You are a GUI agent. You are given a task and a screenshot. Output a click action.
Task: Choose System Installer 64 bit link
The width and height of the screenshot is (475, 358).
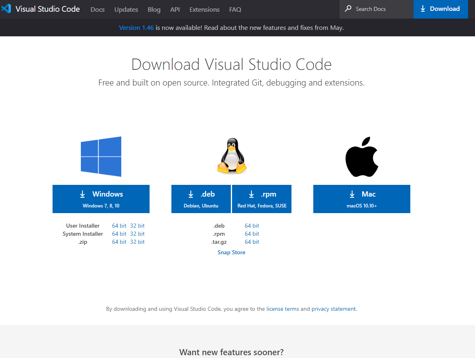point(119,234)
